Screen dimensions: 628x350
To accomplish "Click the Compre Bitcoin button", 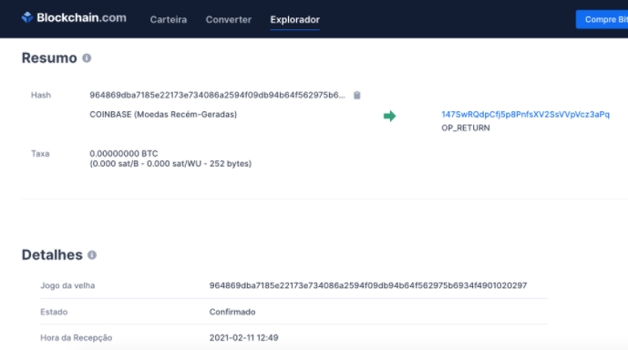I will tap(602, 19).
